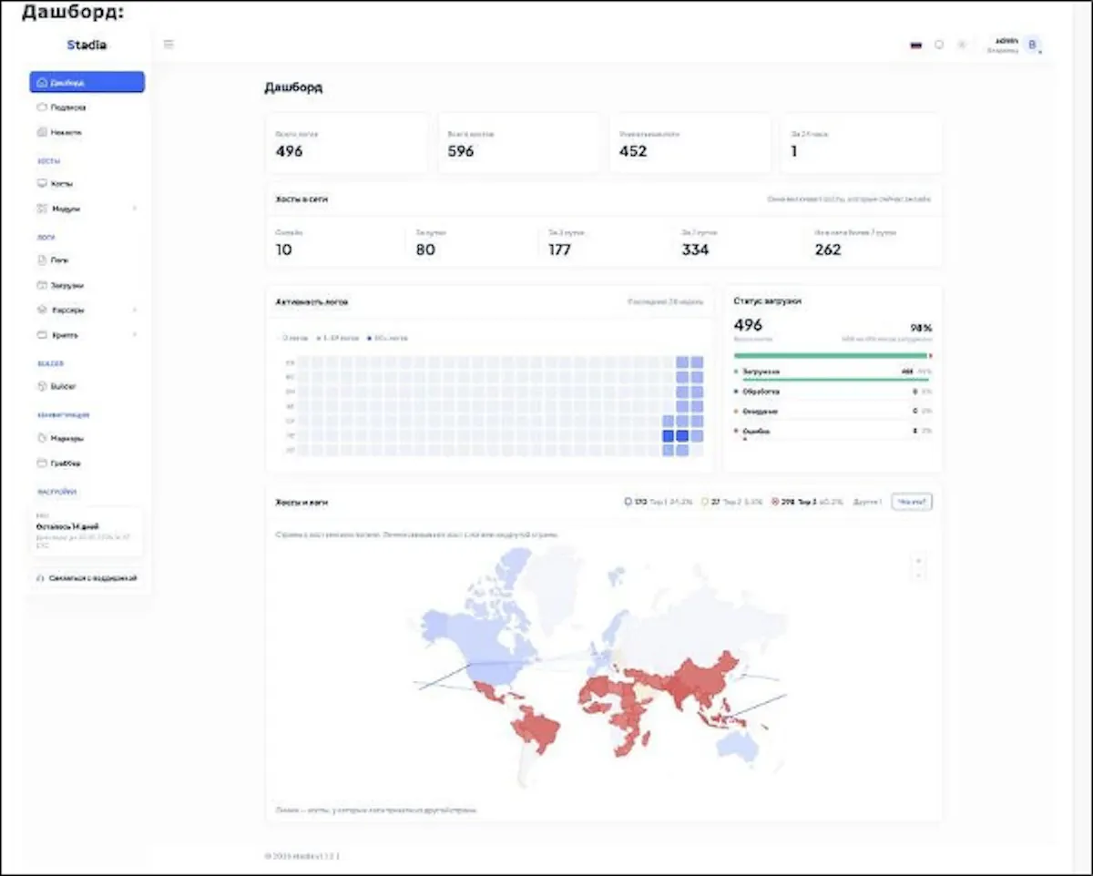Click the 596 total hosts value card
1093x876 pixels.
pos(518,143)
